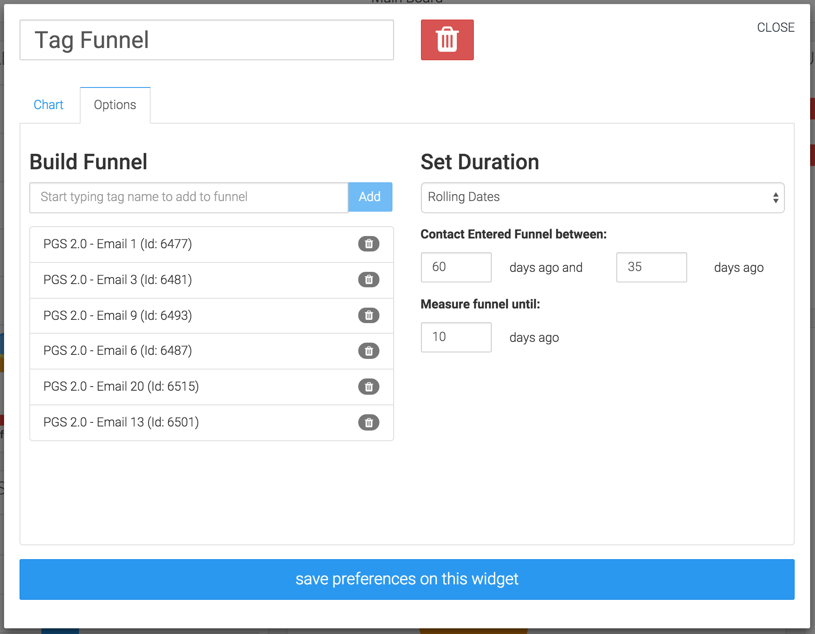Delete the PGS 2.0 - Email 9 funnel step
Screen dimensions: 815x634
[x=368, y=315]
